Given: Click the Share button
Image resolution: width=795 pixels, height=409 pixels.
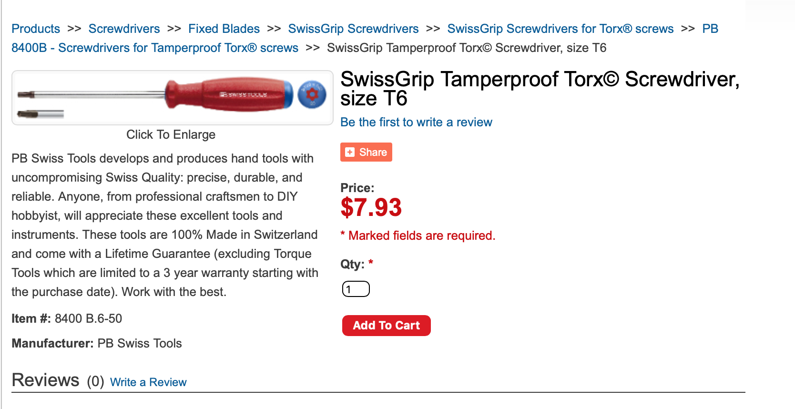Looking at the screenshot, I should click(366, 152).
